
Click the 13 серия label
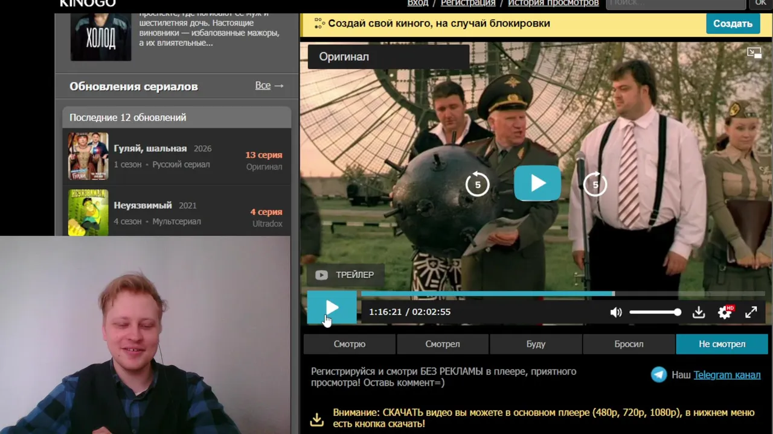point(264,155)
